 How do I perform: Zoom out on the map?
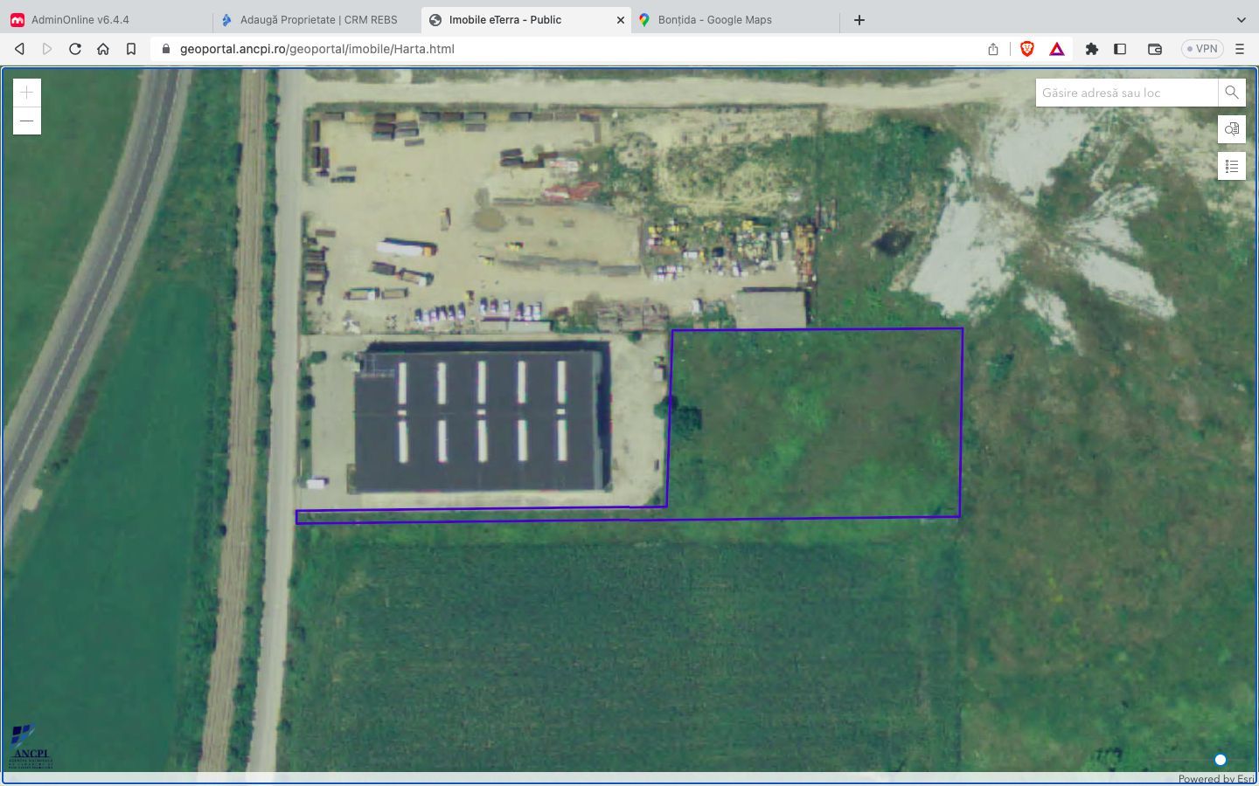point(27,121)
